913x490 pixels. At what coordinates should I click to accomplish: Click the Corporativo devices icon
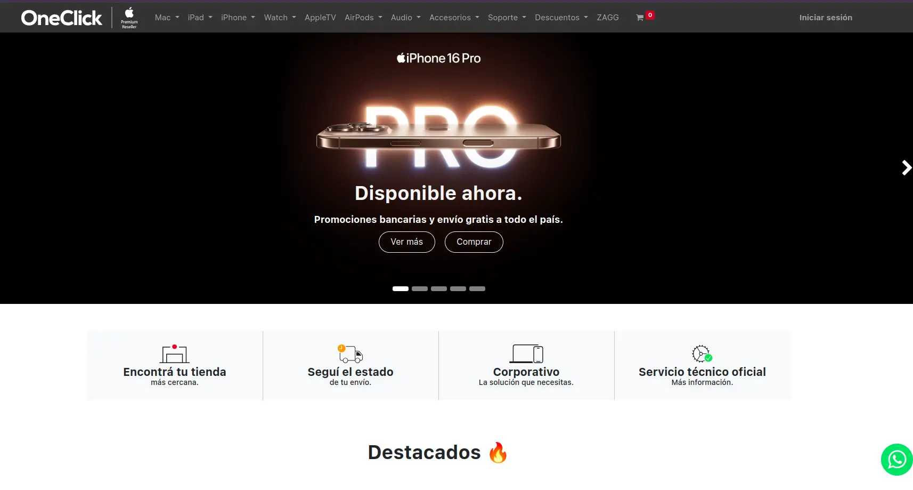(526, 354)
